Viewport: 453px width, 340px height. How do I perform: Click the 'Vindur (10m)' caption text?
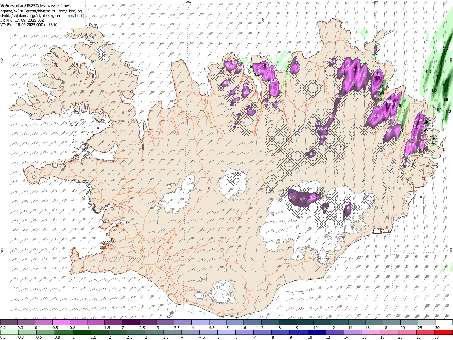coord(59,6)
